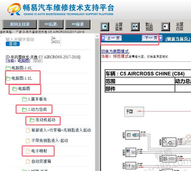Viewport: 191px width, 171px height.
Task: Collapse the 2.动力总成 folder
Action: point(37,110)
